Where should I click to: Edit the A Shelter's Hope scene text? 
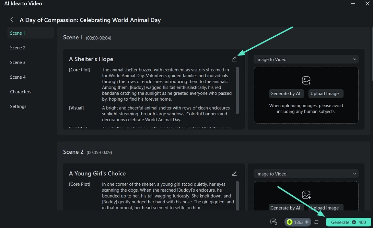[x=234, y=59]
